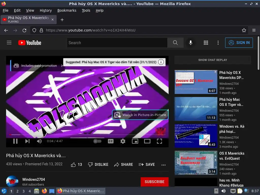This screenshot has width=260, height=195.
Task: Click SHOW CHAT REPLAY
Action: [x=213, y=60]
